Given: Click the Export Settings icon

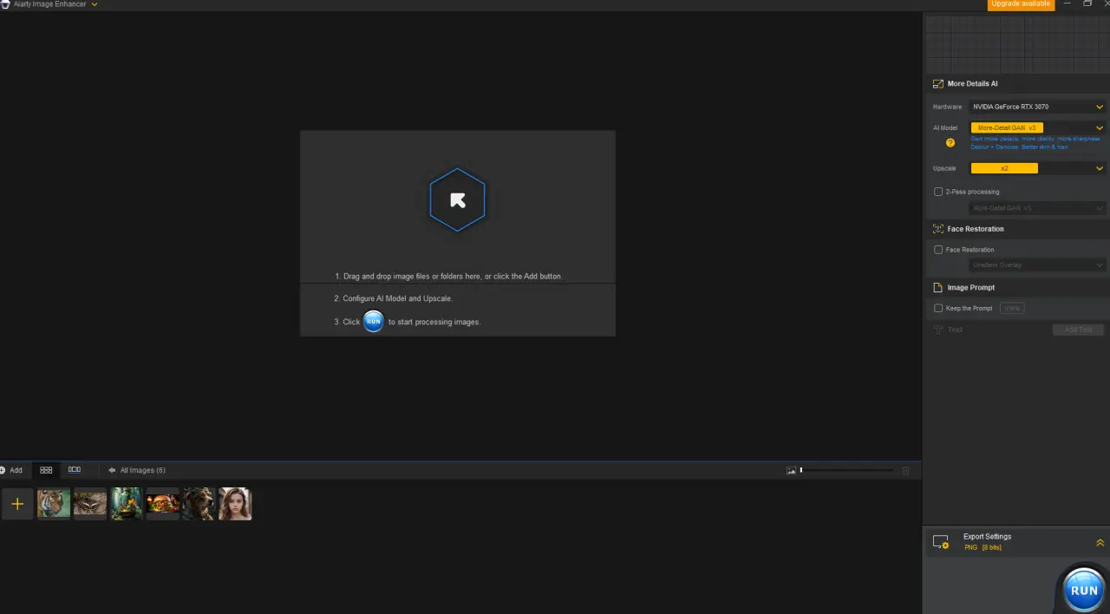Looking at the screenshot, I should click(x=941, y=542).
